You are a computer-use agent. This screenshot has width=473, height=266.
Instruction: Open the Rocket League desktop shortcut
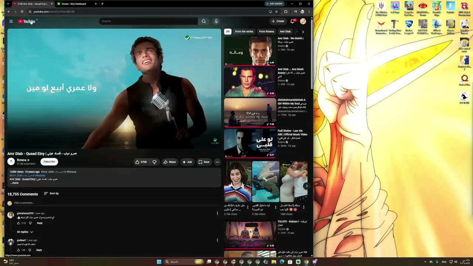tap(409, 27)
